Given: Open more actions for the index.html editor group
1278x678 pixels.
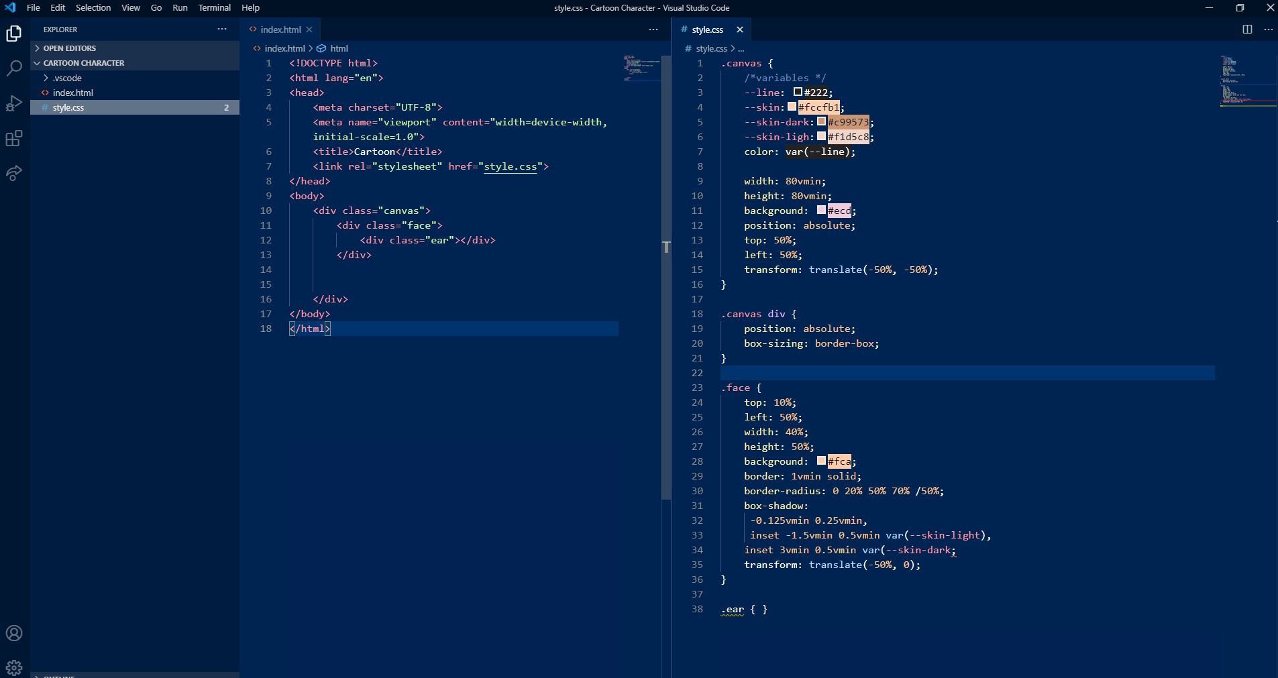Looking at the screenshot, I should point(653,30).
